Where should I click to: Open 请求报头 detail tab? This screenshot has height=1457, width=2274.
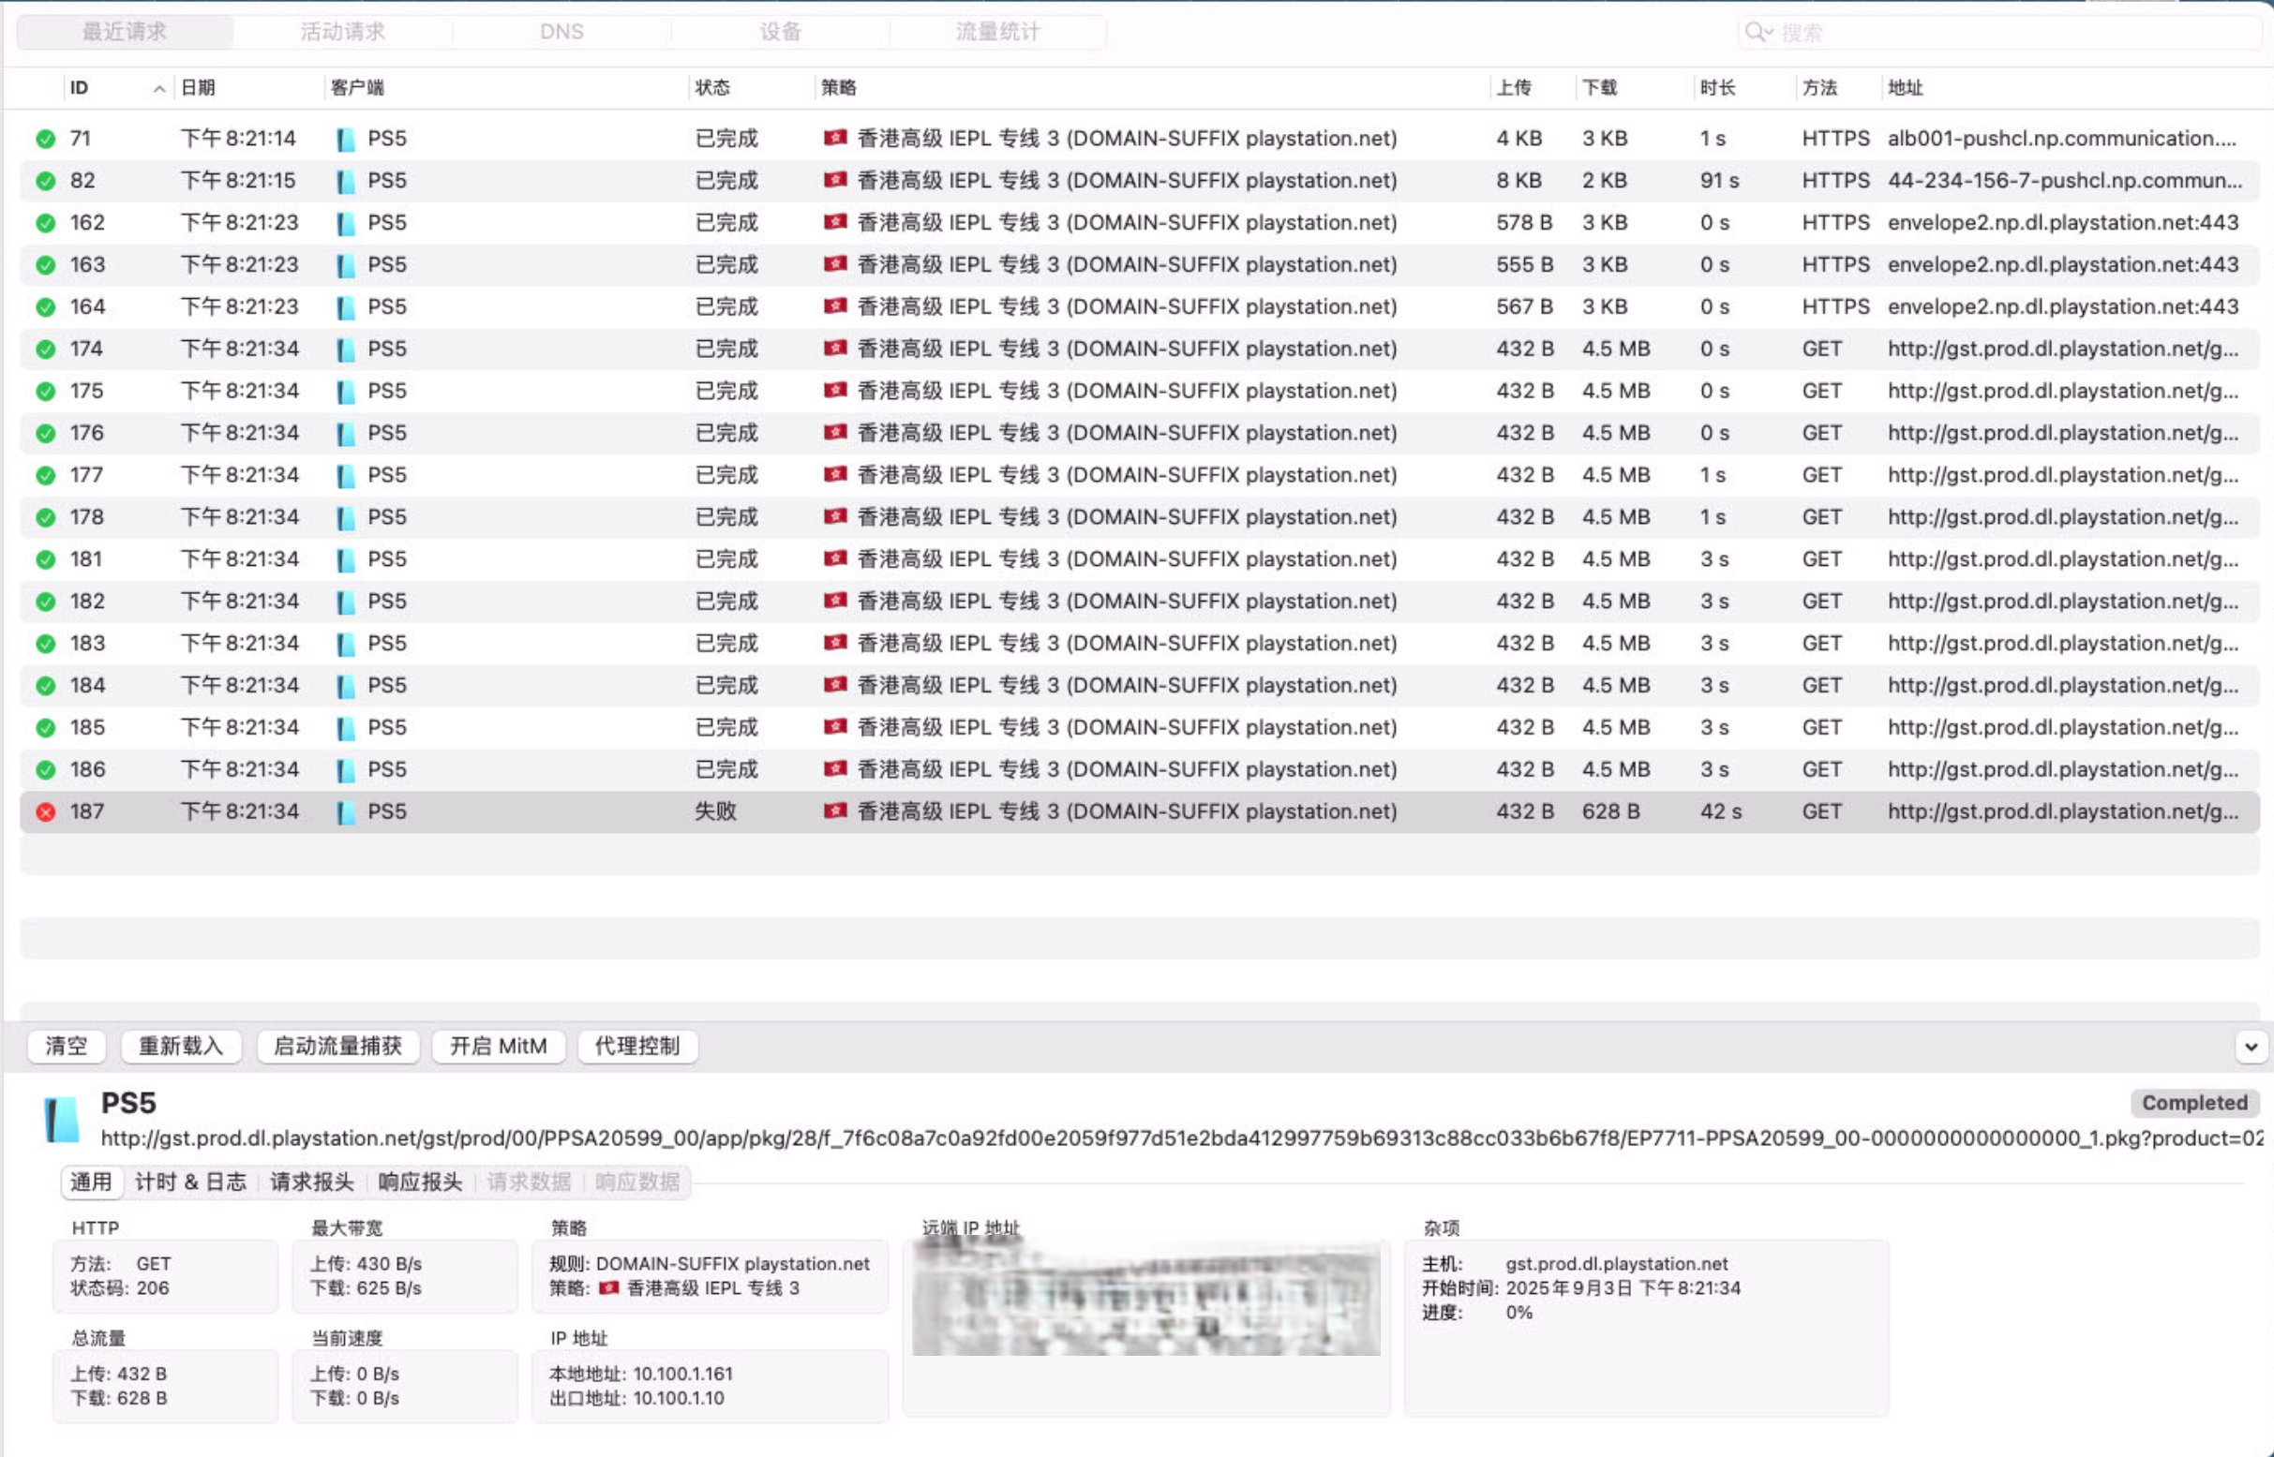(311, 1182)
